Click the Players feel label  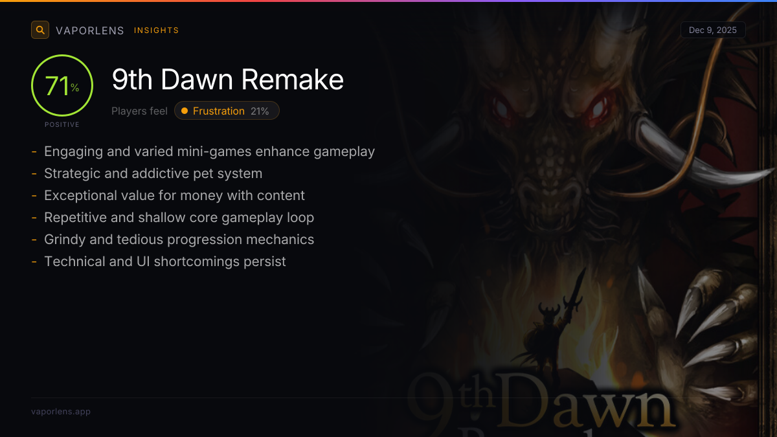click(139, 111)
